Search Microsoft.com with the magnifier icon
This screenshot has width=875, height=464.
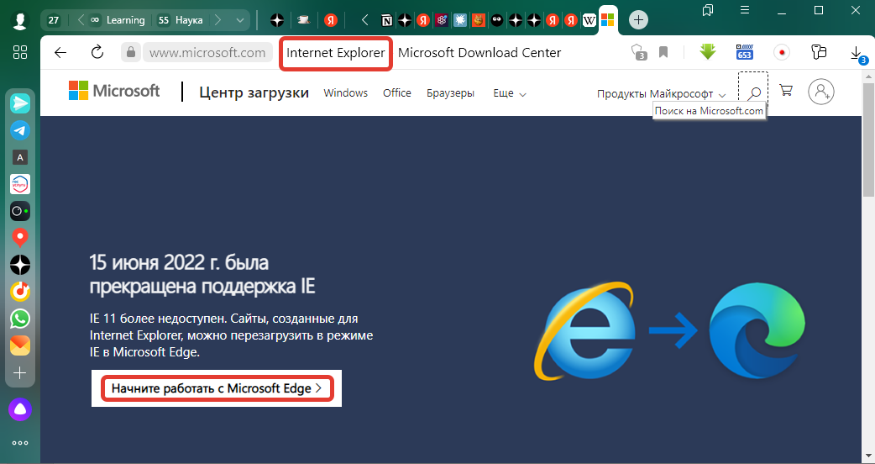coord(754,92)
